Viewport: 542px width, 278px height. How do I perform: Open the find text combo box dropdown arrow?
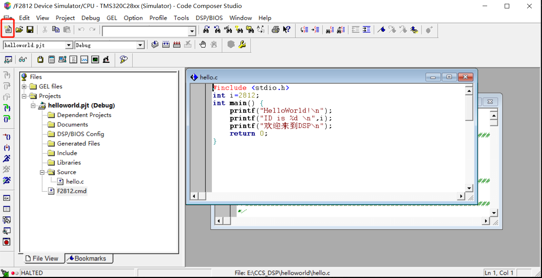[192, 31]
